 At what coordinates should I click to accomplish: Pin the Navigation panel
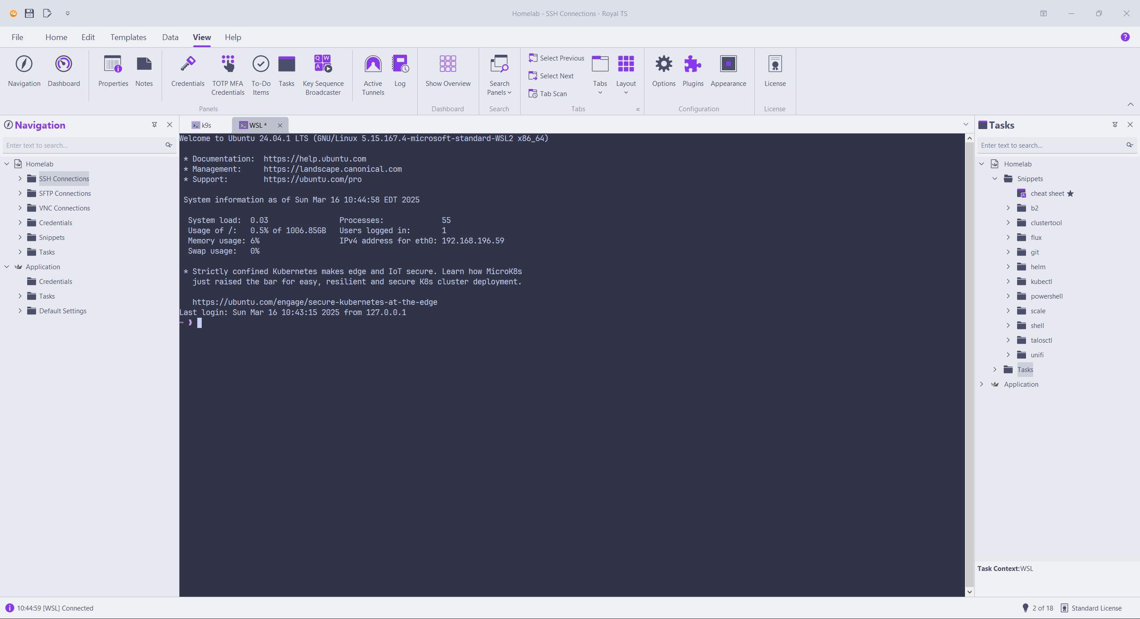[155, 125]
